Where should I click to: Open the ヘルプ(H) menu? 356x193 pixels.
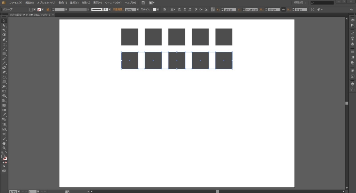click(x=130, y=3)
